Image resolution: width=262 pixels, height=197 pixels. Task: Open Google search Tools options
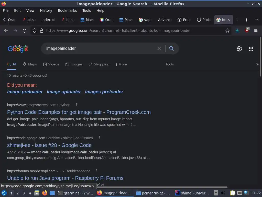pyautogui.click(x=169, y=64)
